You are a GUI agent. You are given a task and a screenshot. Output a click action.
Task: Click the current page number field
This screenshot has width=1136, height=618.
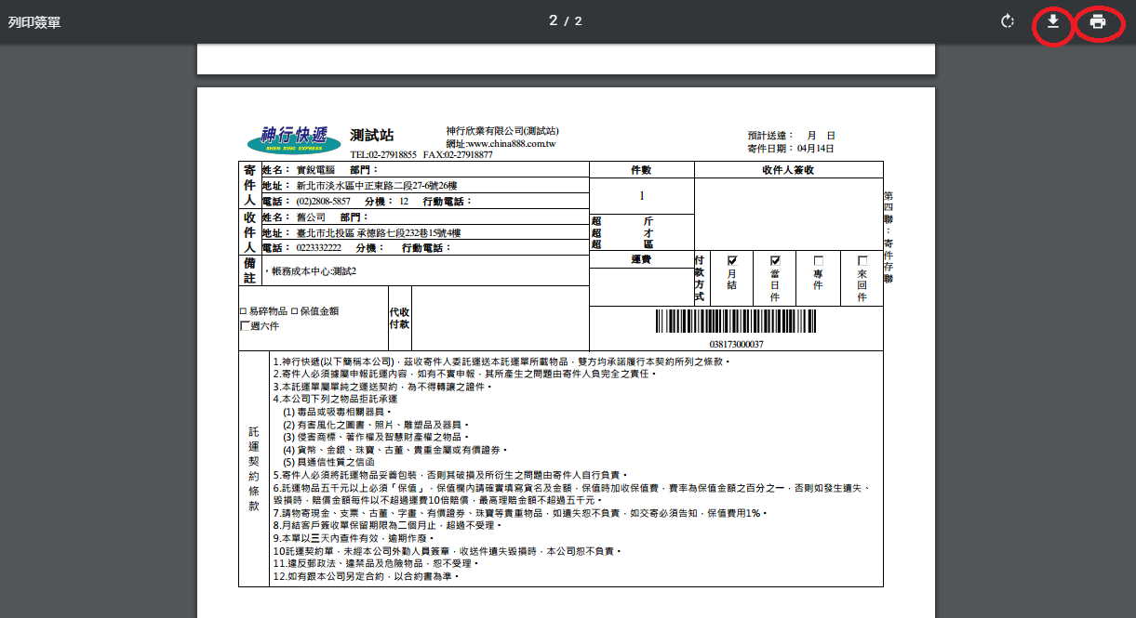(553, 20)
